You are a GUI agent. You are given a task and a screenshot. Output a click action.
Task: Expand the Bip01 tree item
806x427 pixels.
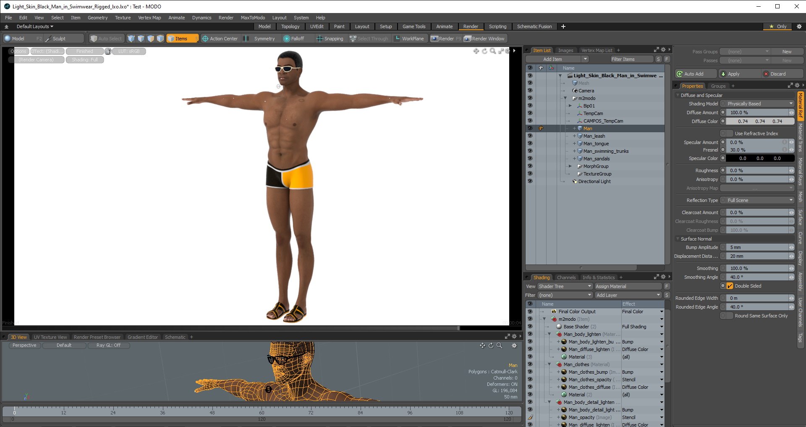pyautogui.click(x=570, y=106)
